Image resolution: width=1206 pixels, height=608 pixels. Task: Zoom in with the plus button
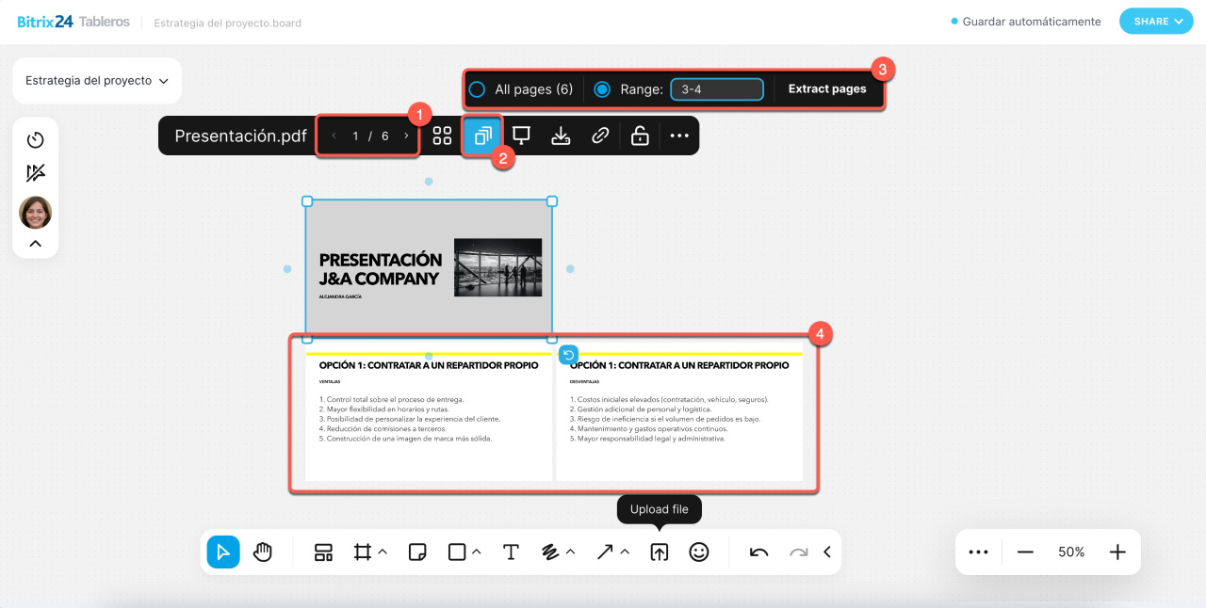(1117, 552)
